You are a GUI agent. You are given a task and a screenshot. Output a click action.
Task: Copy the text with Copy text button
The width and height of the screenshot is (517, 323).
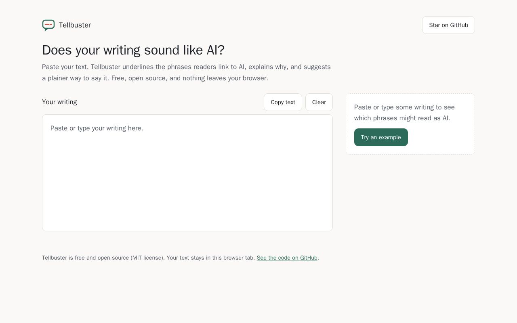coord(283,102)
